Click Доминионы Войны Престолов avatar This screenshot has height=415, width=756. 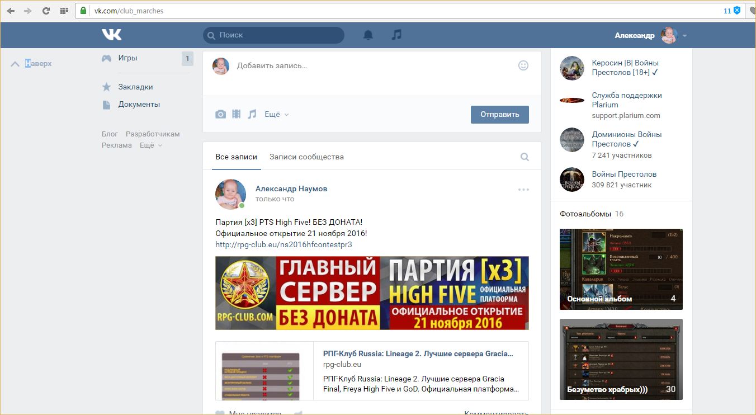(572, 140)
